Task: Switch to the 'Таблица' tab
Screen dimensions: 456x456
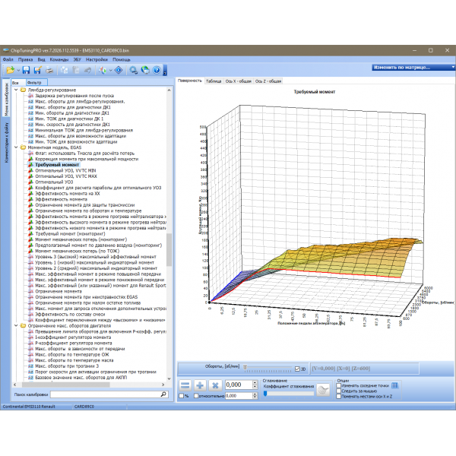Action: pos(214,80)
